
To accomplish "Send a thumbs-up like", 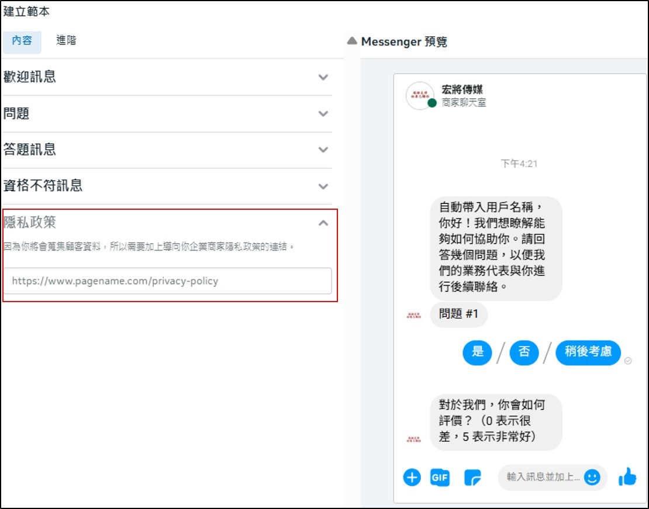I will click(627, 477).
